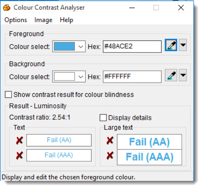
Task: Minimize the Colour Contrast Analyser window
Action: pyautogui.click(x=132, y=8)
